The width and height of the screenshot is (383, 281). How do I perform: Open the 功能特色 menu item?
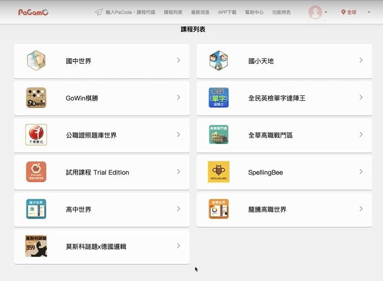click(281, 12)
